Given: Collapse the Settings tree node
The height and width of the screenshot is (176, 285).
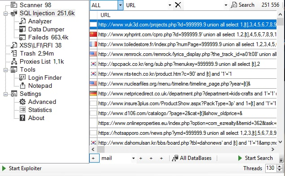Looking at the screenshot, I should click(6, 94).
